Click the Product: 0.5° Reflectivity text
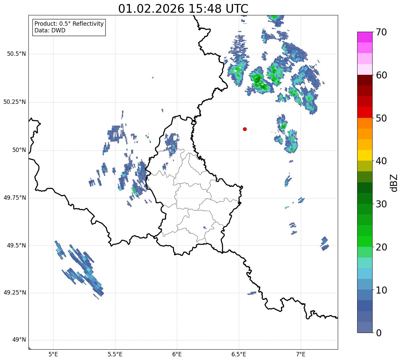The height and width of the screenshot is (361, 402). [69, 24]
